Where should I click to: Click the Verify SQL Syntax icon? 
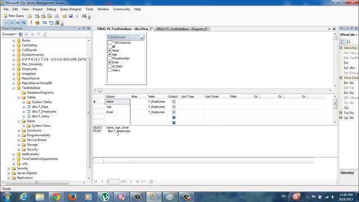point(38,22)
